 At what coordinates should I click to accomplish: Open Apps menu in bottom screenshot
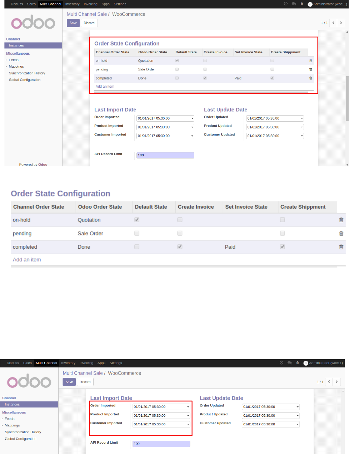pyautogui.click(x=101, y=363)
